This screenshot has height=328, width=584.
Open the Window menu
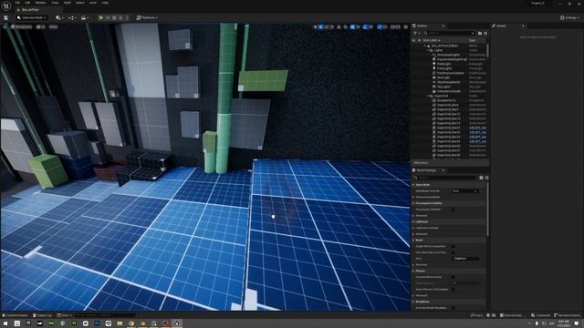(x=40, y=3)
